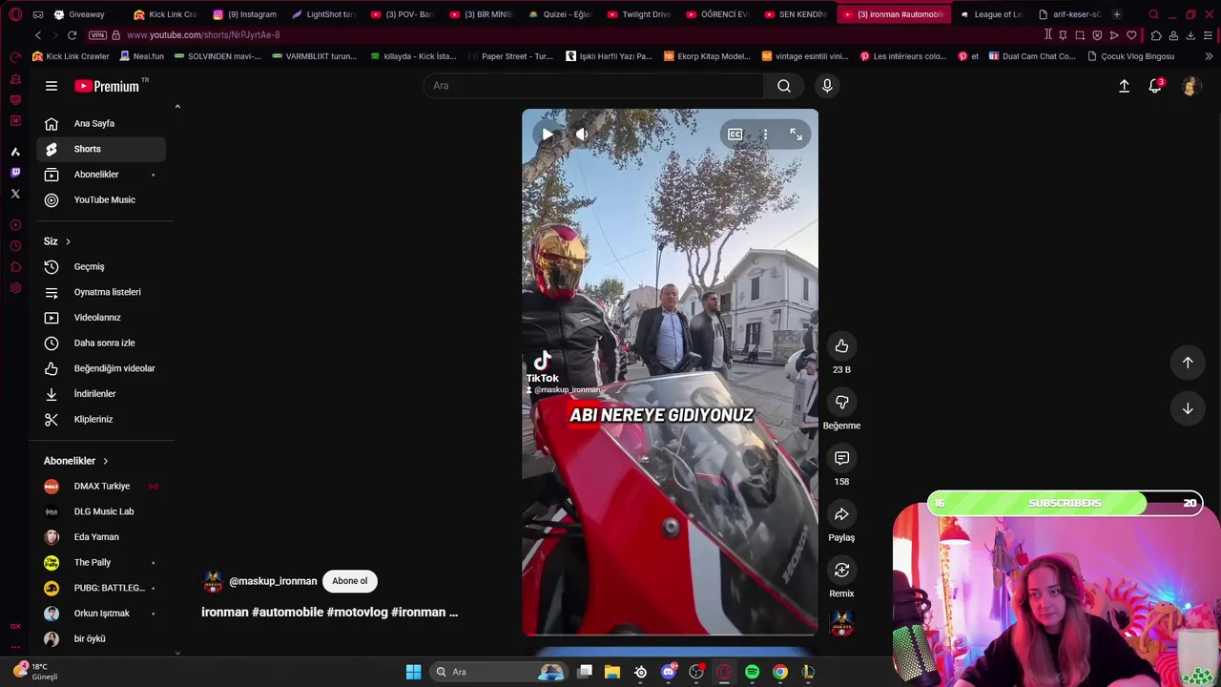Open İndirilenler in sidebar

101,394
